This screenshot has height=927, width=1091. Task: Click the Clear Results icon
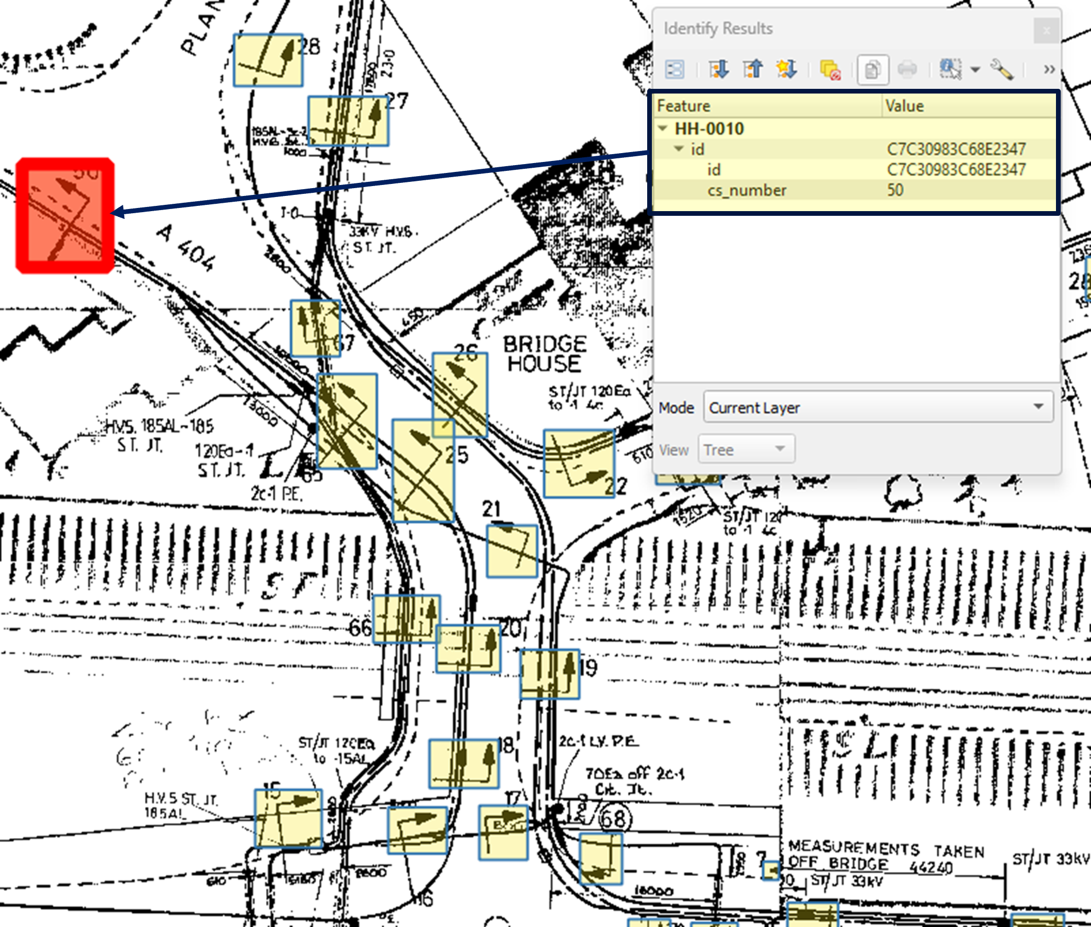click(x=830, y=70)
